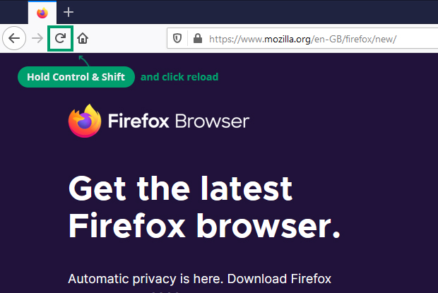The height and width of the screenshot is (293, 438).
Task: Go to the Home page icon
Action: pos(83,38)
